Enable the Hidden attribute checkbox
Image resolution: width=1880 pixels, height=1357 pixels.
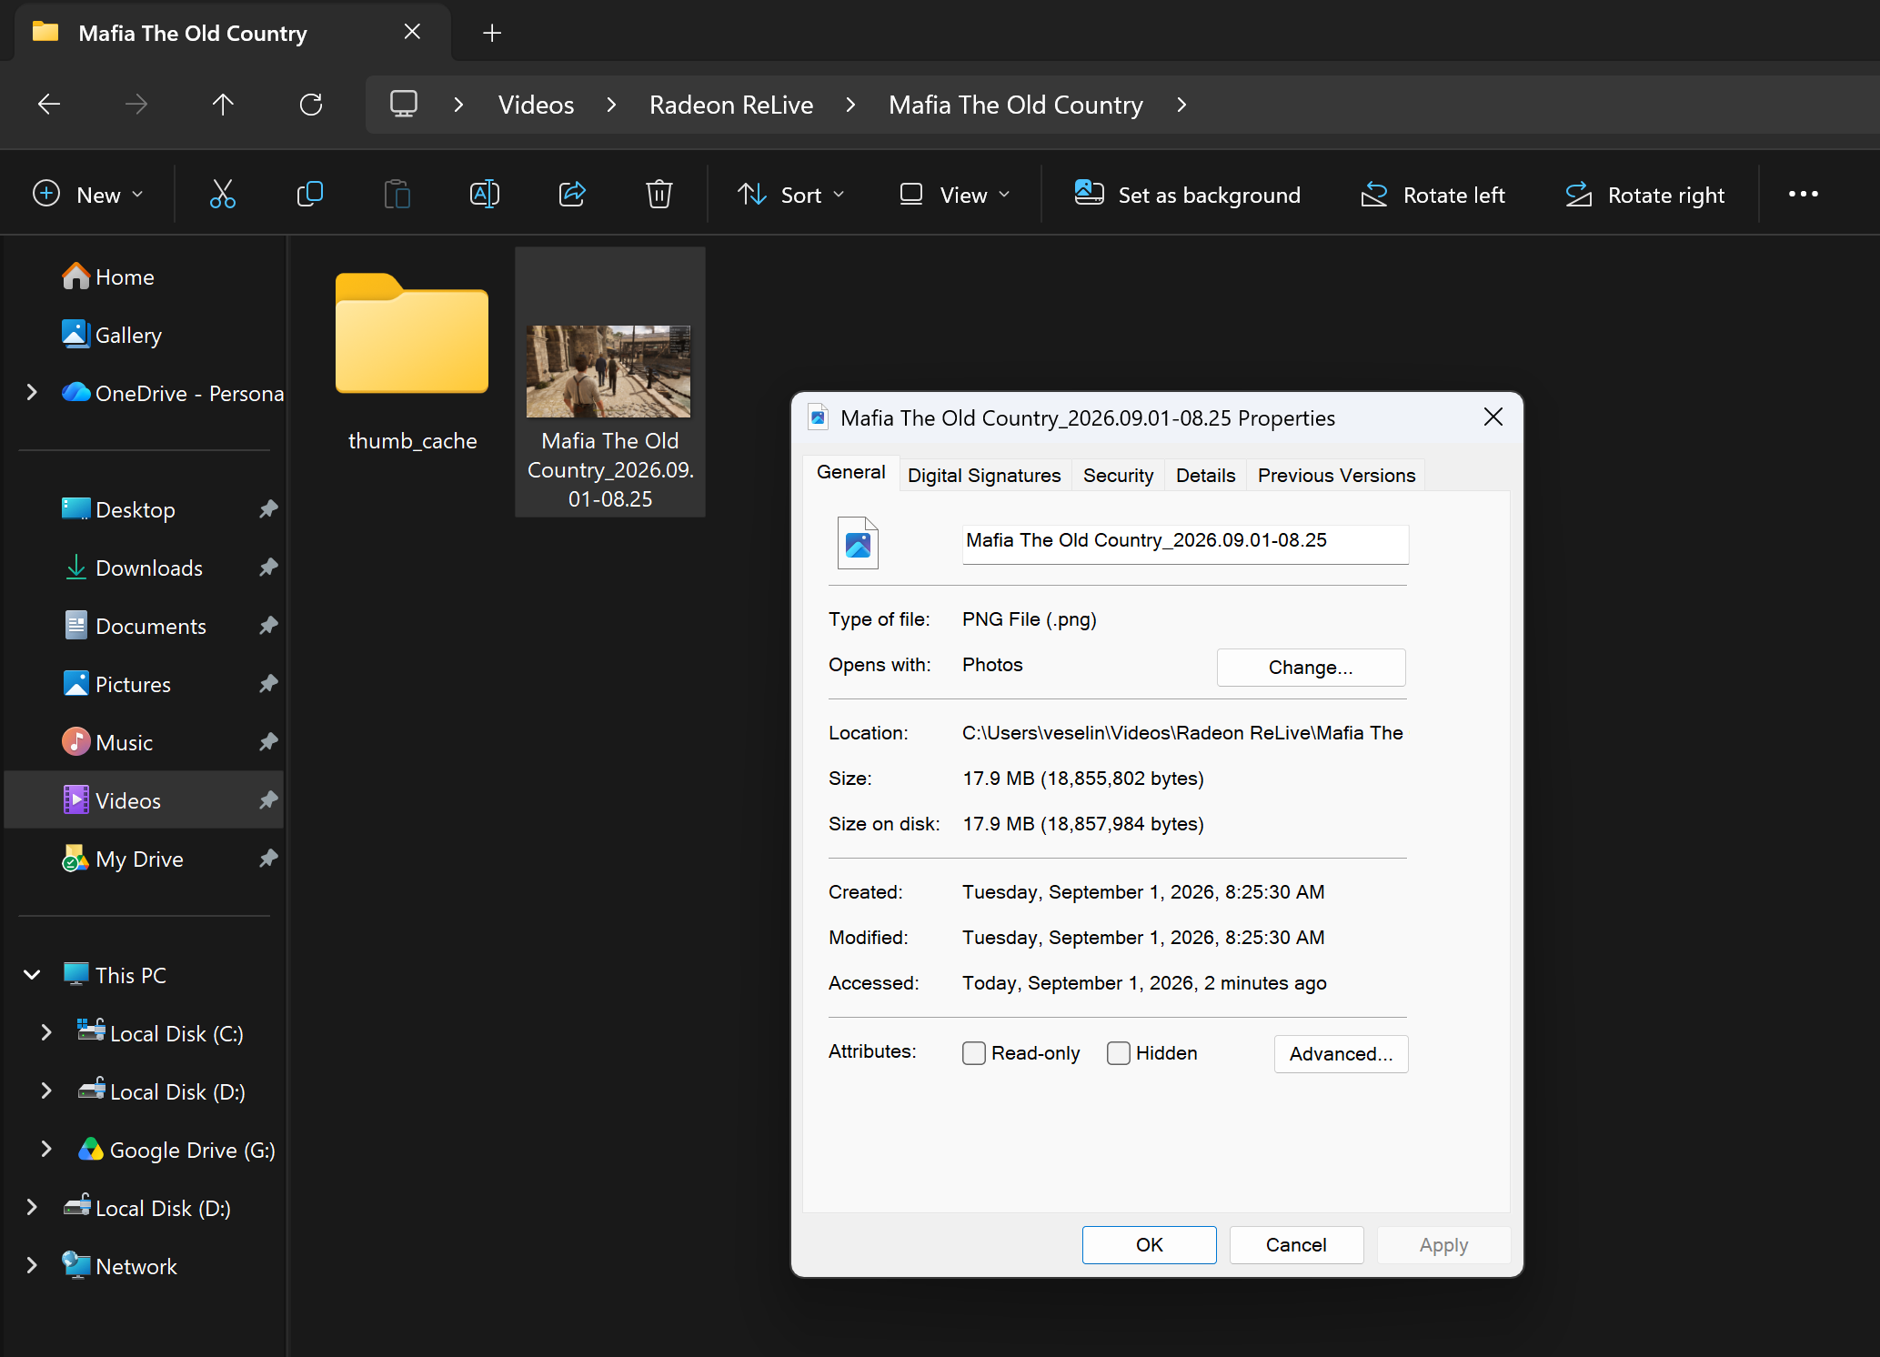(1119, 1053)
